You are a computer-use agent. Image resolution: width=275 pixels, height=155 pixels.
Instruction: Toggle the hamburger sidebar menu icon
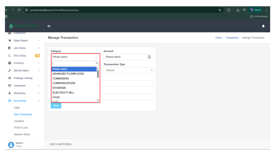point(49,26)
